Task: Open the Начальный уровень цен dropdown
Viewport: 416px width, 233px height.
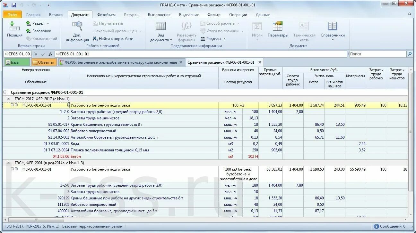Action: (140, 31)
